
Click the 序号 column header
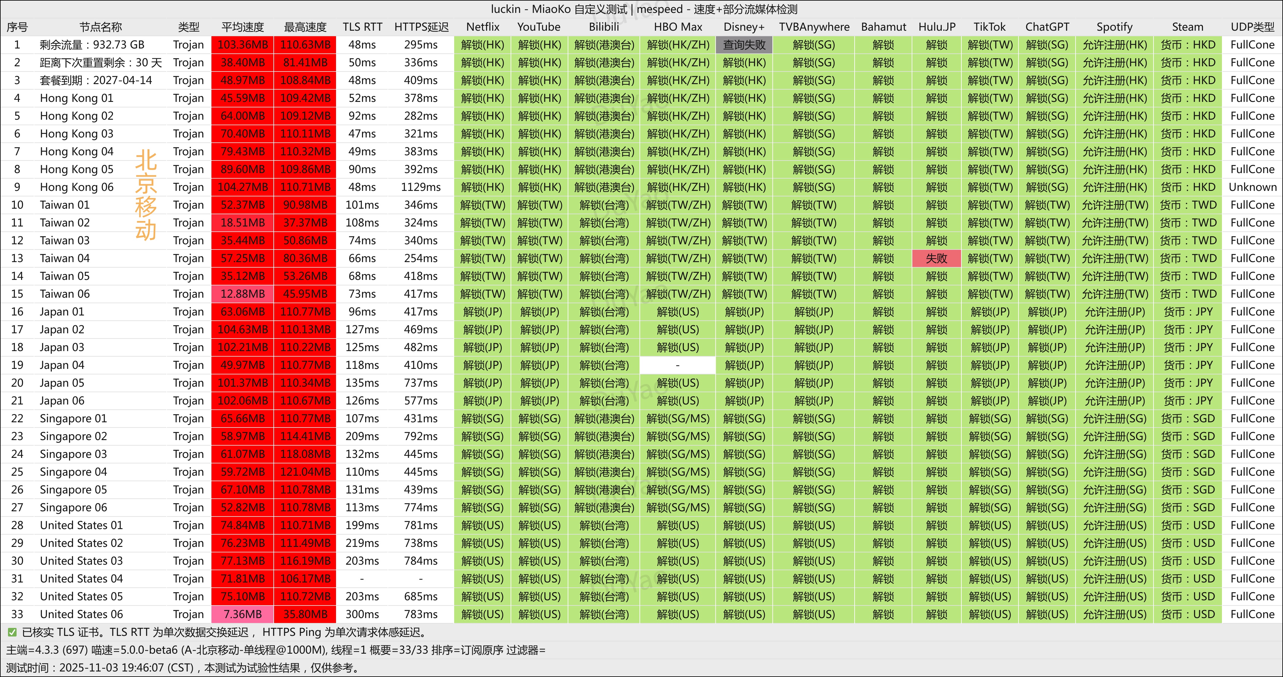17,27
